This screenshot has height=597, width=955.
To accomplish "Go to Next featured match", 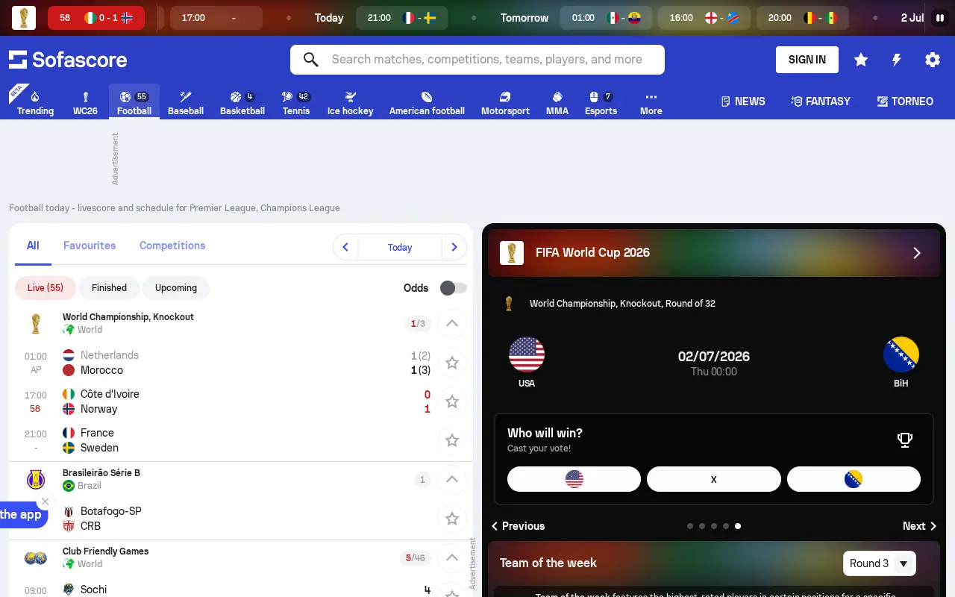I will pyautogui.click(x=919, y=526).
